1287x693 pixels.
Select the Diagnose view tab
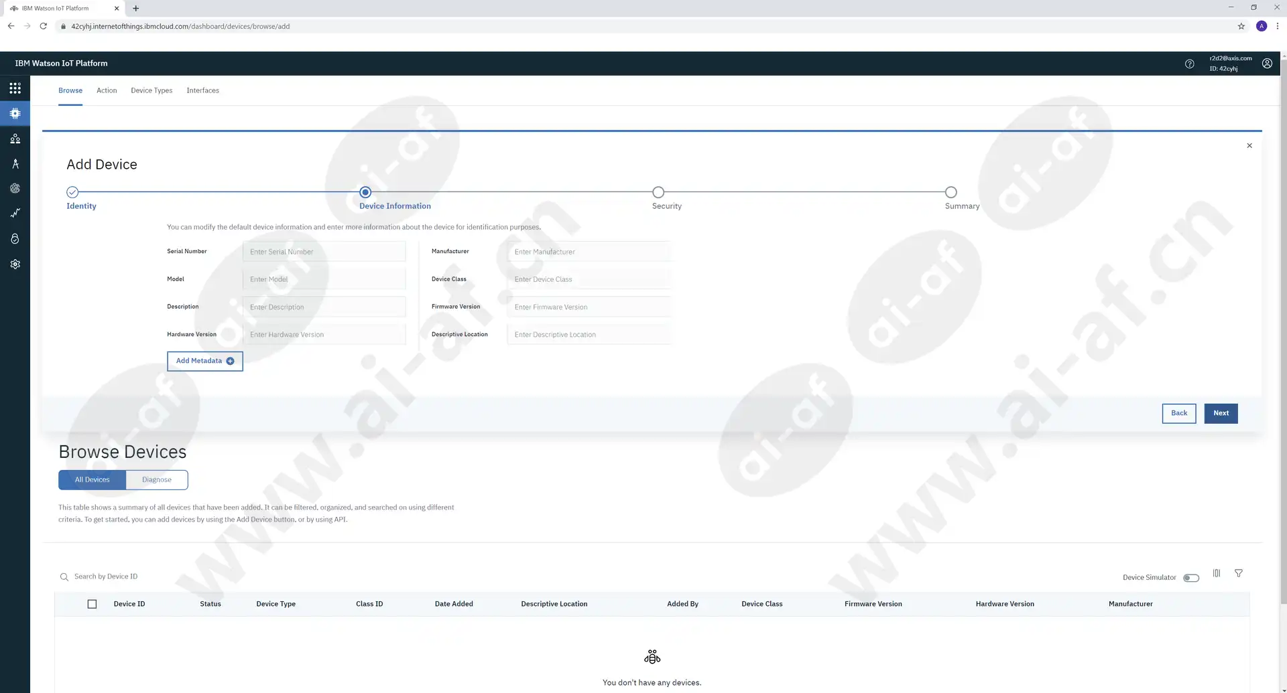[157, 480]
